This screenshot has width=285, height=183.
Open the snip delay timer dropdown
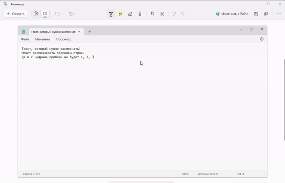click(x=72, y=14)
